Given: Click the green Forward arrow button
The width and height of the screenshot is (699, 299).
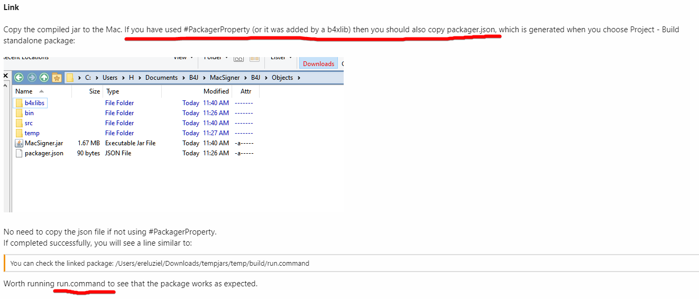Looking at the screenshot, I should (32, 78).
